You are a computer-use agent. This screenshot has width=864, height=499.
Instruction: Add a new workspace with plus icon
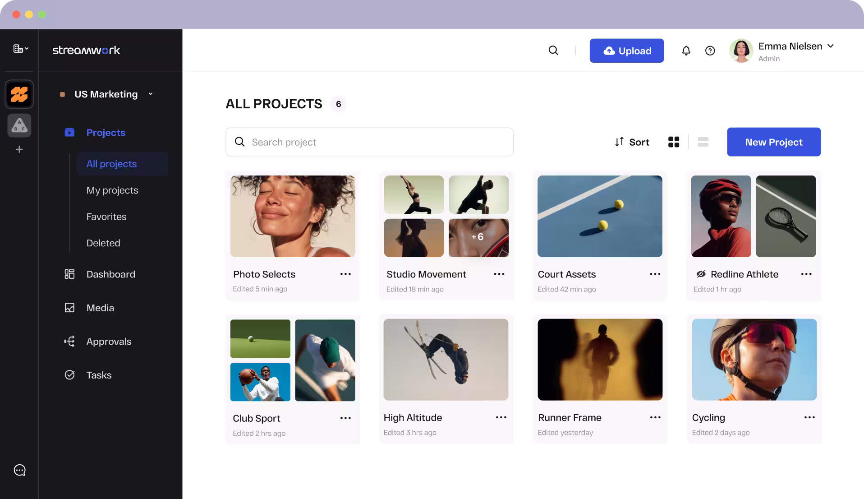pyautogui.click(x=19, y=149)
